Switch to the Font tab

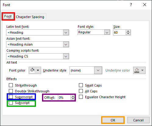[8, 17]
